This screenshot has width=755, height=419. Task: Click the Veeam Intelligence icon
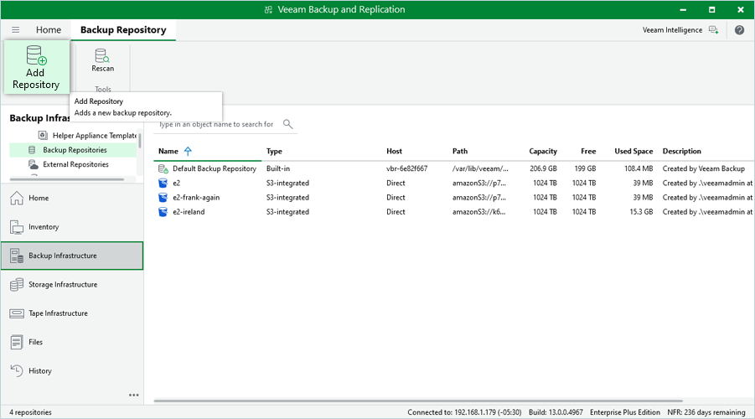coord(713,30)
